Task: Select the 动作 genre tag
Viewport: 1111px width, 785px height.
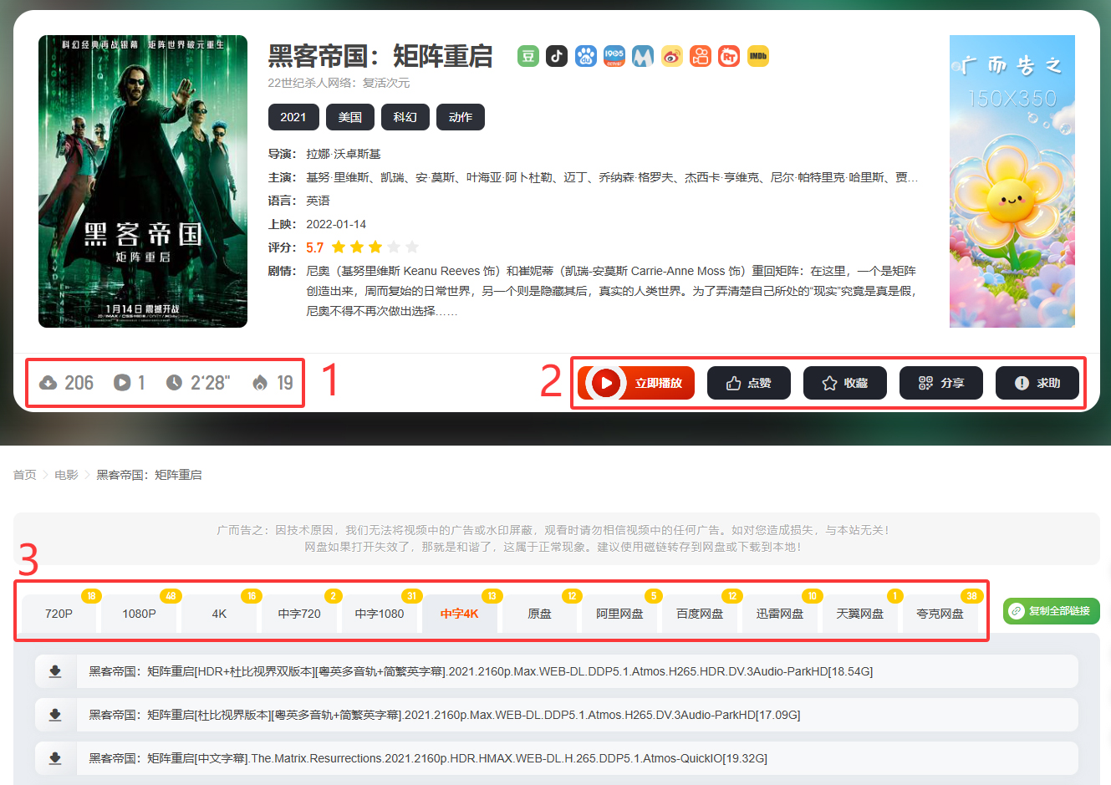Action: 461,117
